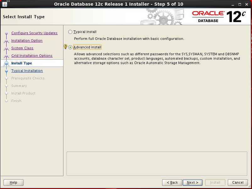The image size is (252, 189).
Task: Click the Grid Installation Options step bullet
Action: (x=6, y=56)
